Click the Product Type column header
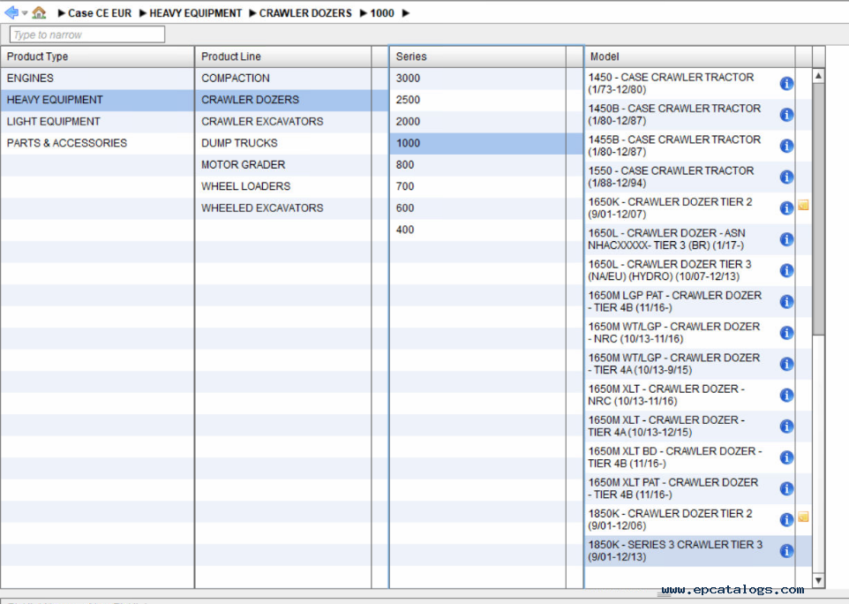 pyautogui.click(x=97, y=57)
